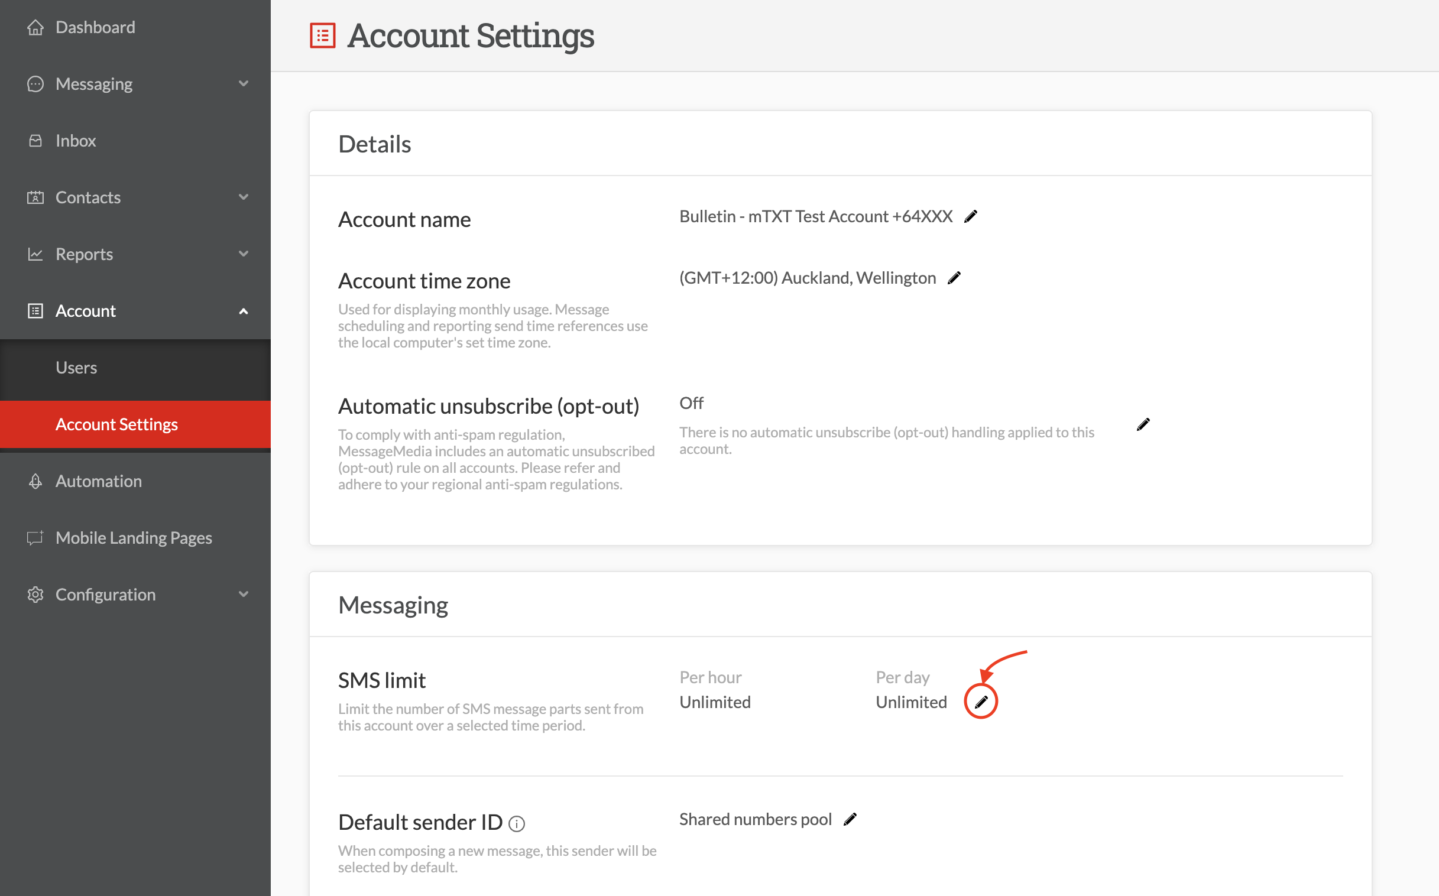Collapse the Account menu section
Viewport: 1439px width, 896px height.
243,311
